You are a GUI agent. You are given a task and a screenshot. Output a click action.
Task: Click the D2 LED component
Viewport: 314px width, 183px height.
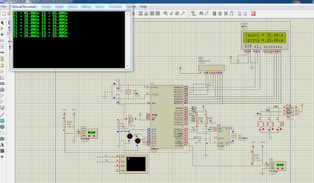coord(138,141)
